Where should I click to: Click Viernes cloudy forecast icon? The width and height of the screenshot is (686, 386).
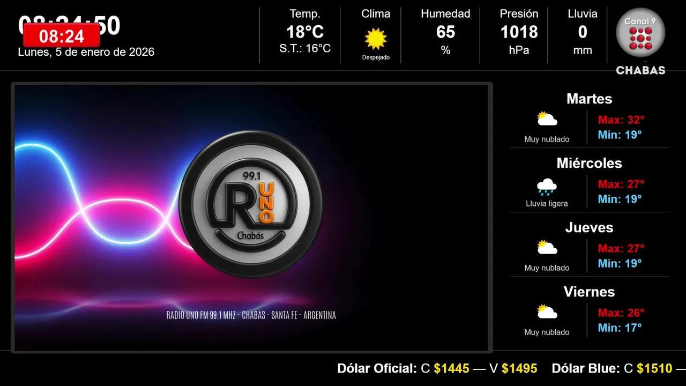547,312
